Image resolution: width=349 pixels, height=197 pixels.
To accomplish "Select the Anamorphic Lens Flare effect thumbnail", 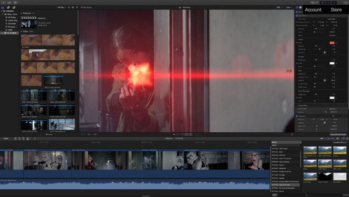I will coord(310,150).
